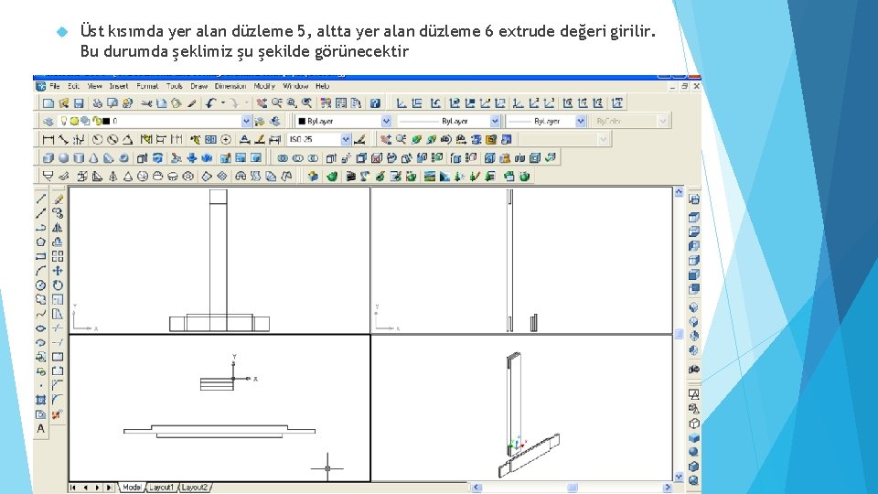Click the vertical scrollbar down arrow

[679, 478]
